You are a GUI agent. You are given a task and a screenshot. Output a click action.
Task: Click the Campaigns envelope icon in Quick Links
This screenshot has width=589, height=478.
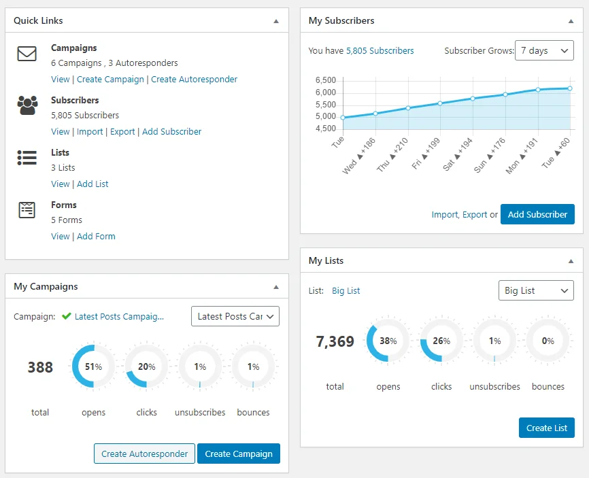tap(27, 52)
